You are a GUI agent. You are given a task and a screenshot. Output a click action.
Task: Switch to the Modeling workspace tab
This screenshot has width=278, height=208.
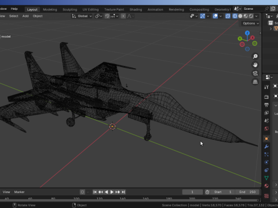(x=50, y=9)
